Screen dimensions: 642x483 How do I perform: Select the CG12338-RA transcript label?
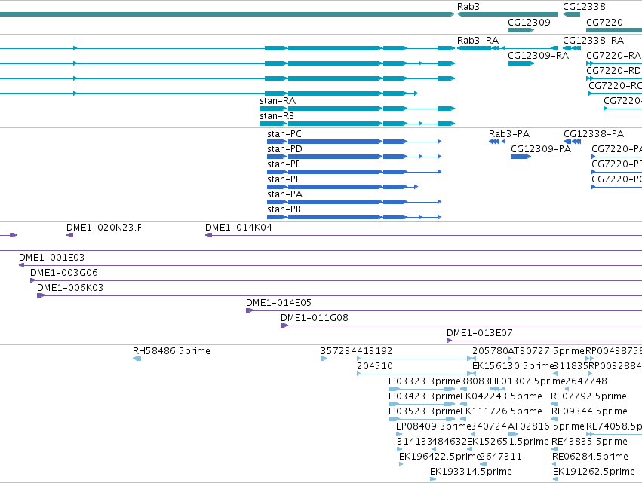(x=593, y=41)
